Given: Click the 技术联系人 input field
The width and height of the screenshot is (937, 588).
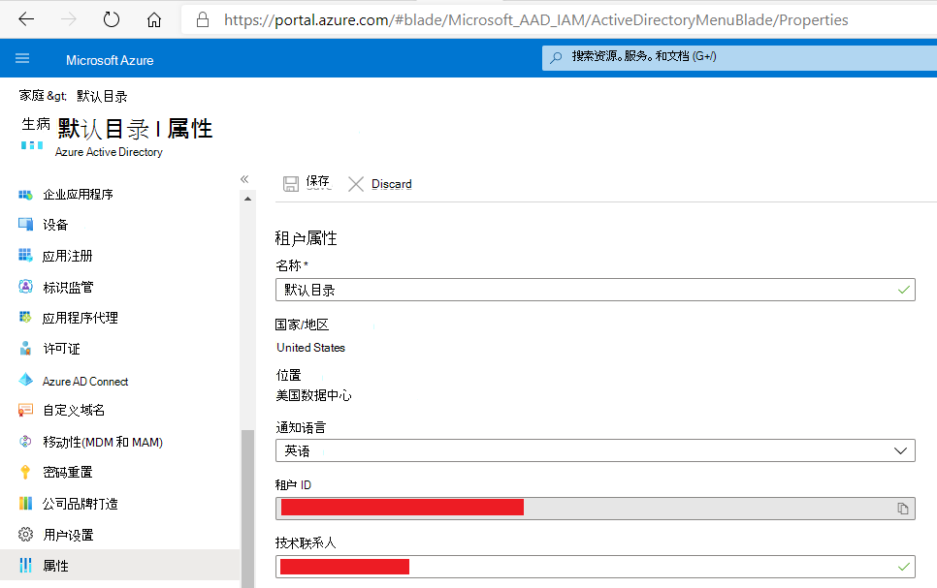Looking at the screenshot, I should (596, 567).
